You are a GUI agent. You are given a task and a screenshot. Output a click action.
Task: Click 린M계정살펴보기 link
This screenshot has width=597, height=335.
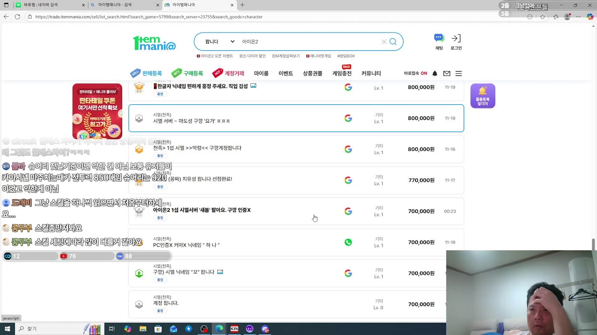pyautogui.click(x=286, y=56)
